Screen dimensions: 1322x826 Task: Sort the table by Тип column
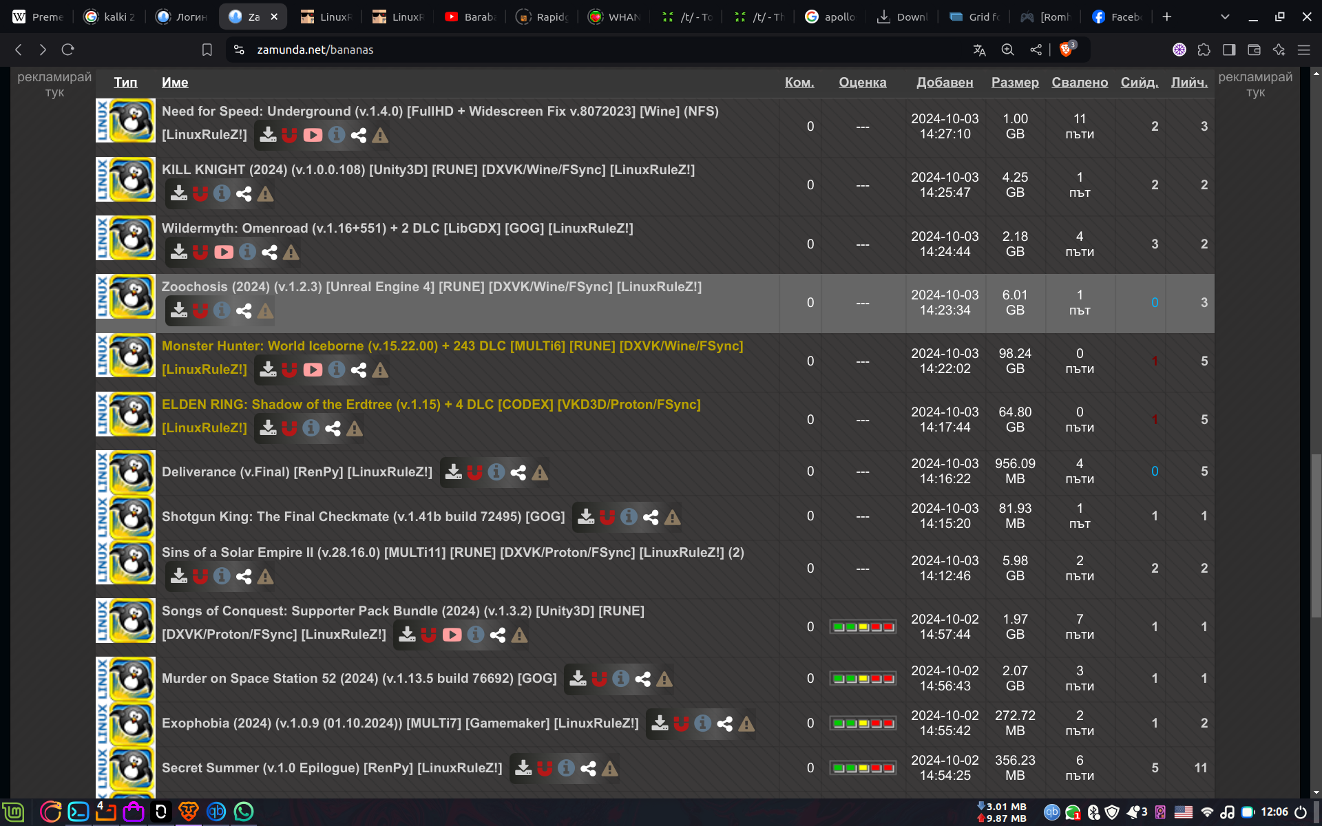tap(125, 82)
